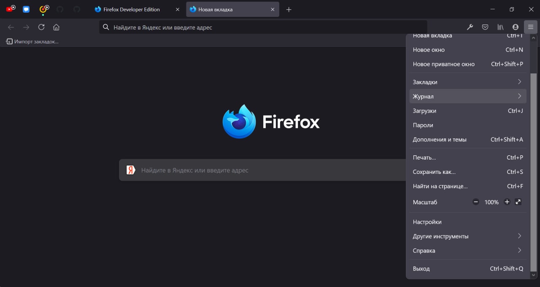
Task: Click the menu scrollbar down arrow
Action: click(x=534, y=275)
